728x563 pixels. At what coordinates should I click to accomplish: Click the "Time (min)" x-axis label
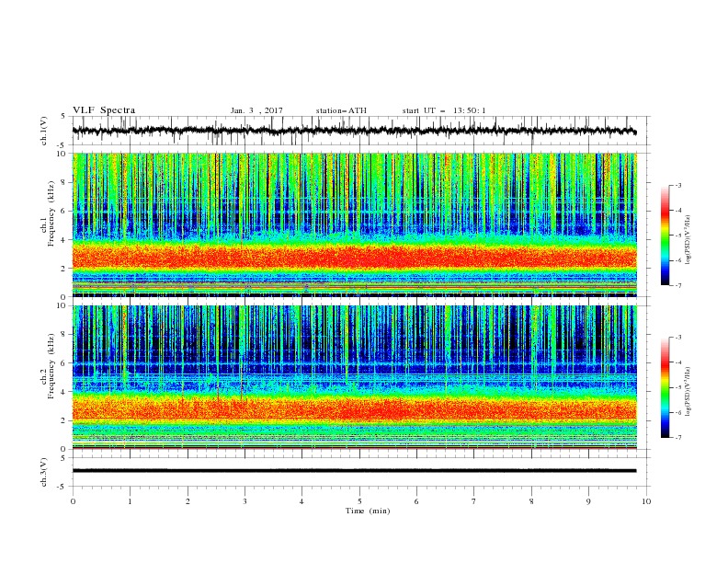tap(368, 511)
